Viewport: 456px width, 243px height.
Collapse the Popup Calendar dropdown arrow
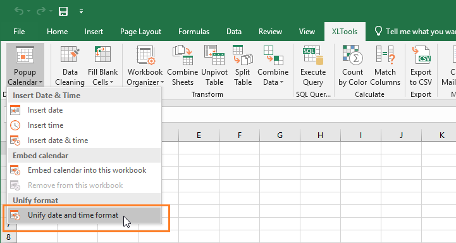point(40,83)
